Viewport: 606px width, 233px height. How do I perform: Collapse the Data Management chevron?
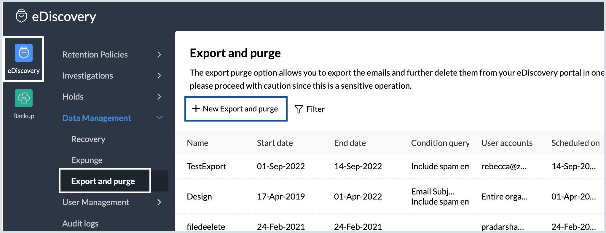click(159, 118)
